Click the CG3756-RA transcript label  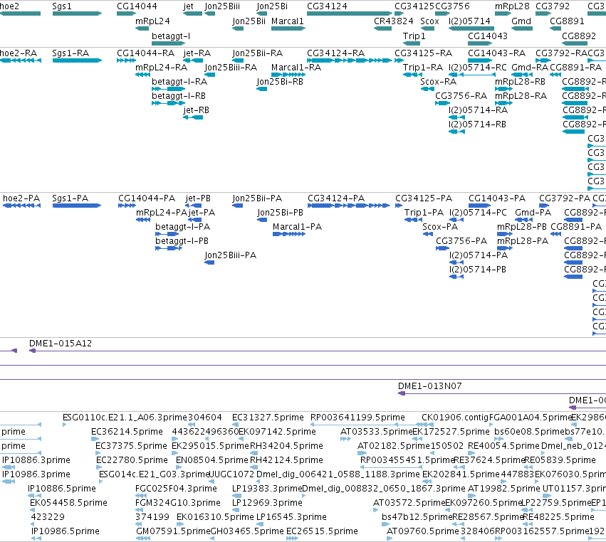coord(461,96)
